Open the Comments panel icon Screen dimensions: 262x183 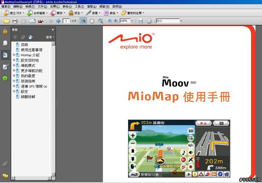point(5,176)
